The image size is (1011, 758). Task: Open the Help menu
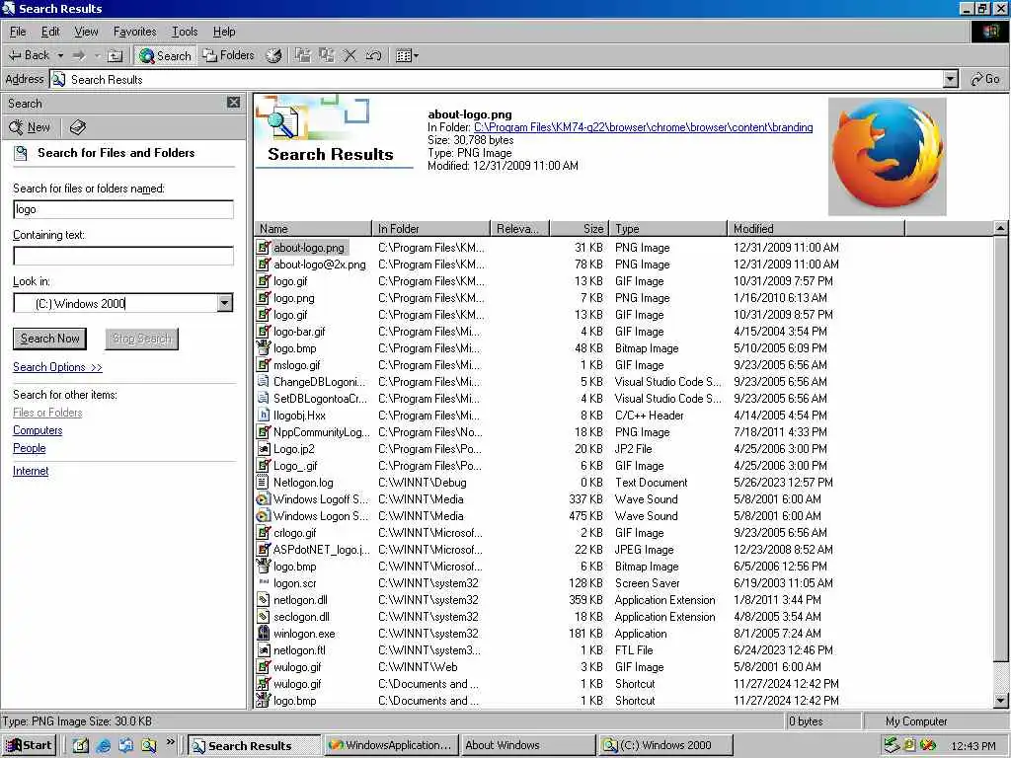(224, 32)
